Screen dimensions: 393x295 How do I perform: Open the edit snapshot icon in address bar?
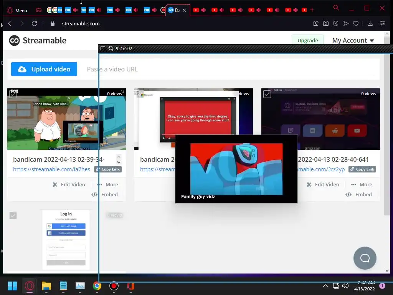316,23
